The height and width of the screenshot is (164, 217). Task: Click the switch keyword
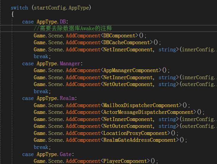(19, 8)
